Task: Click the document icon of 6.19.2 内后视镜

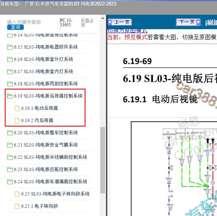Action: pos(17,120)
